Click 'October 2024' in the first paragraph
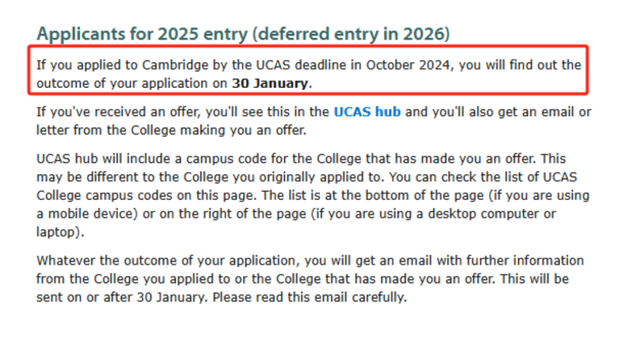The image size is (619, 342). tap(408, 65)
